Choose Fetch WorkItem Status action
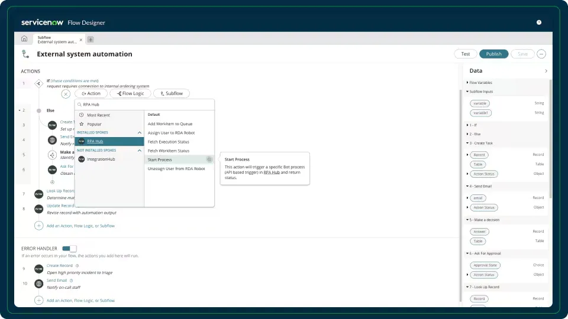The width and height of the screenshot is (568, 319). [168, 151]
